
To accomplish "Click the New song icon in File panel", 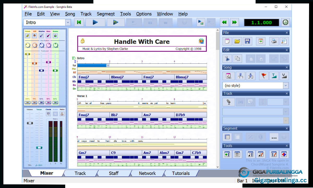I will pos(227,41).
